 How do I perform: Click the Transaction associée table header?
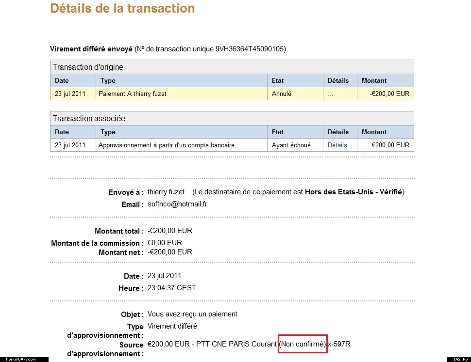click(89, 118)
